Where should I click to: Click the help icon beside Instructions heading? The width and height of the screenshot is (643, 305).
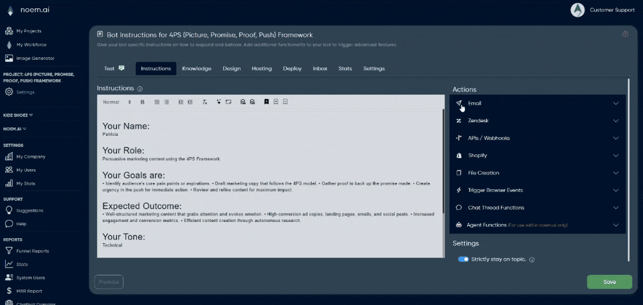click(140, 88)
